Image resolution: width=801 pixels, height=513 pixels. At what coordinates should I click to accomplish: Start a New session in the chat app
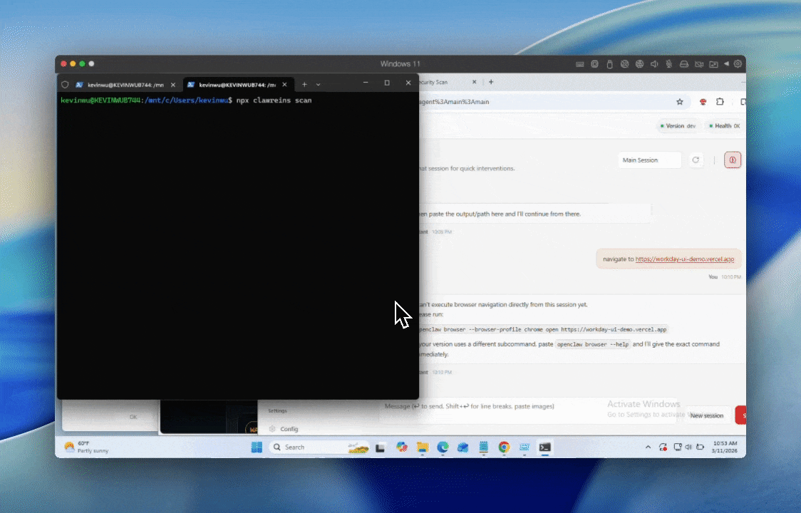pos(706,415)
